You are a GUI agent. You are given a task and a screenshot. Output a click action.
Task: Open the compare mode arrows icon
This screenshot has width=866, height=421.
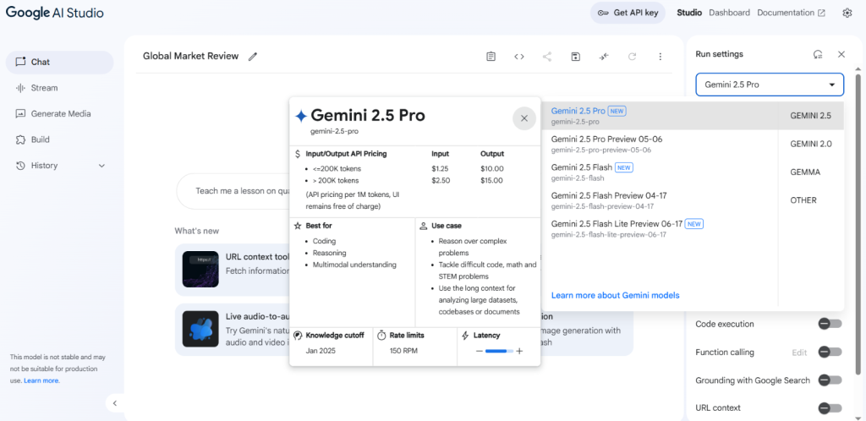(604, 57)
